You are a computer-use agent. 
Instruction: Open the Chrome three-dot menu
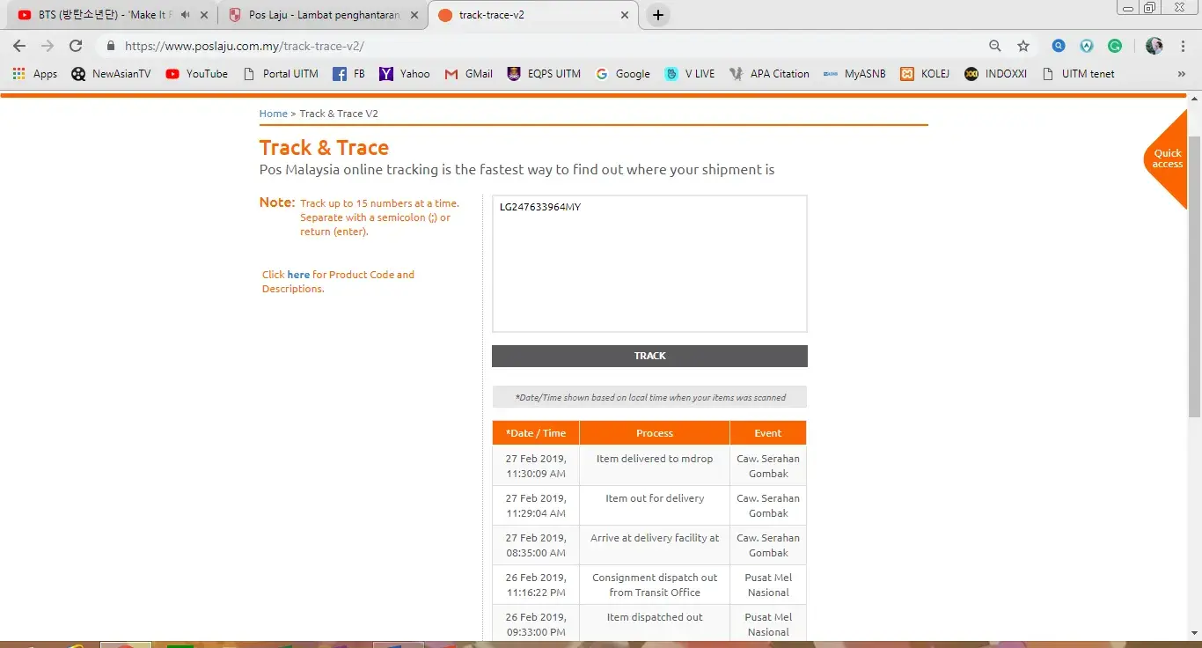click(x=1182, y=46)
